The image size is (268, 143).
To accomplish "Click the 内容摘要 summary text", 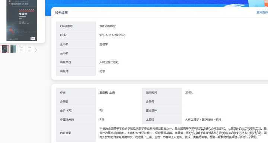I will pyautogui.click(x=183, y=133).
